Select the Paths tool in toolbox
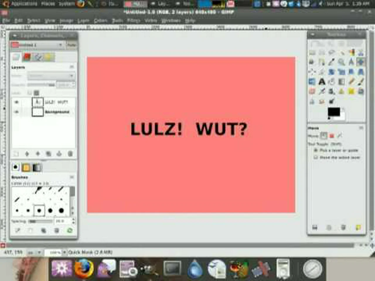The image size is (375, 281). 322,62
